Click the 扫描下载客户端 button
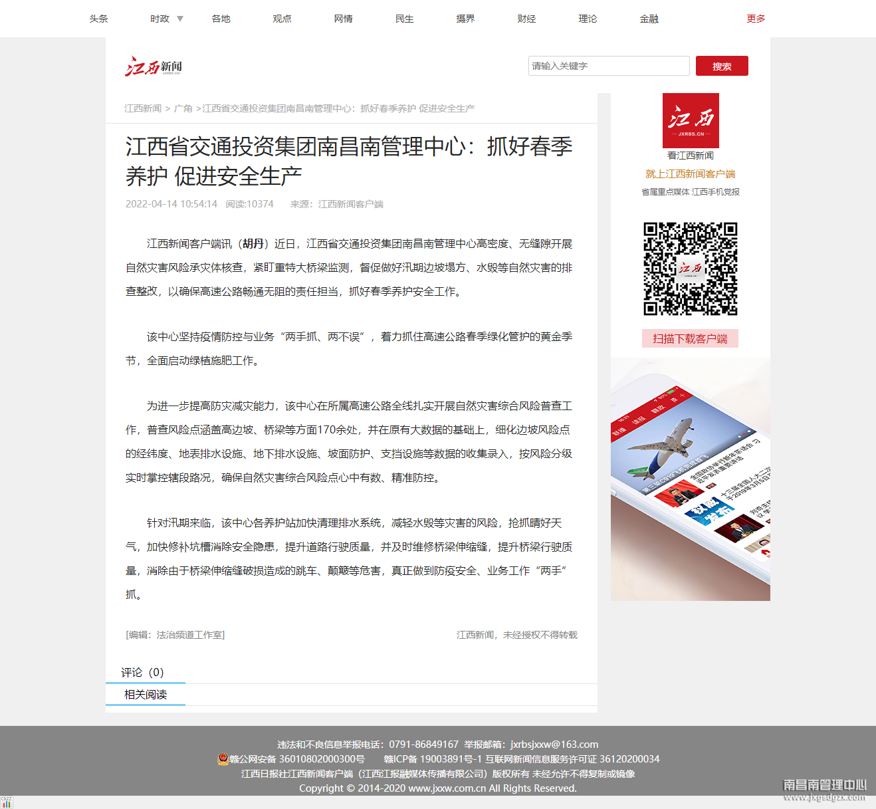 tap(690, 338)
